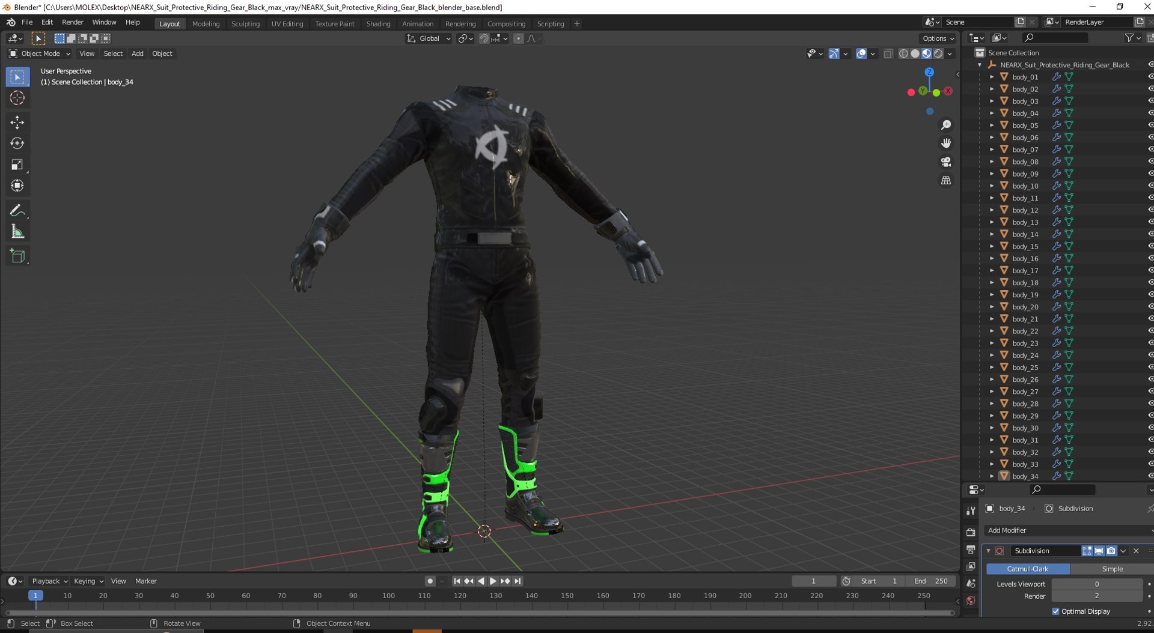Select the Simple subdivision type

point(1112,569)
